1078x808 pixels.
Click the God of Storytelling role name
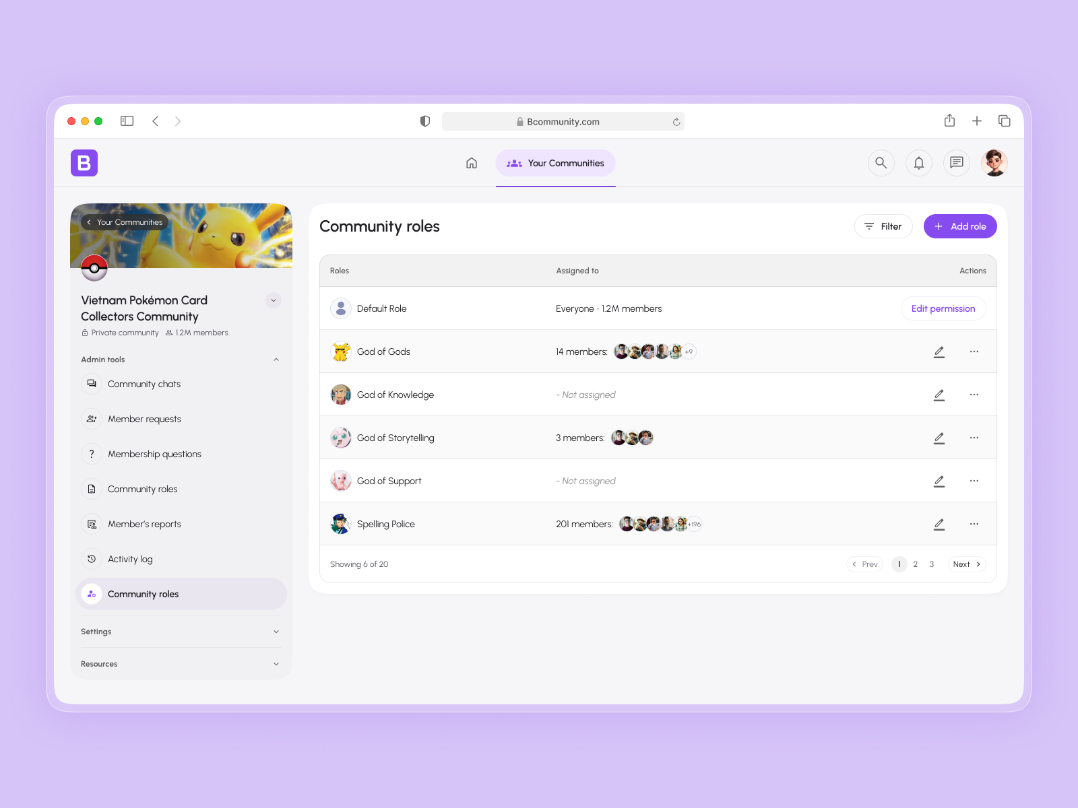[x=395, y=438]
